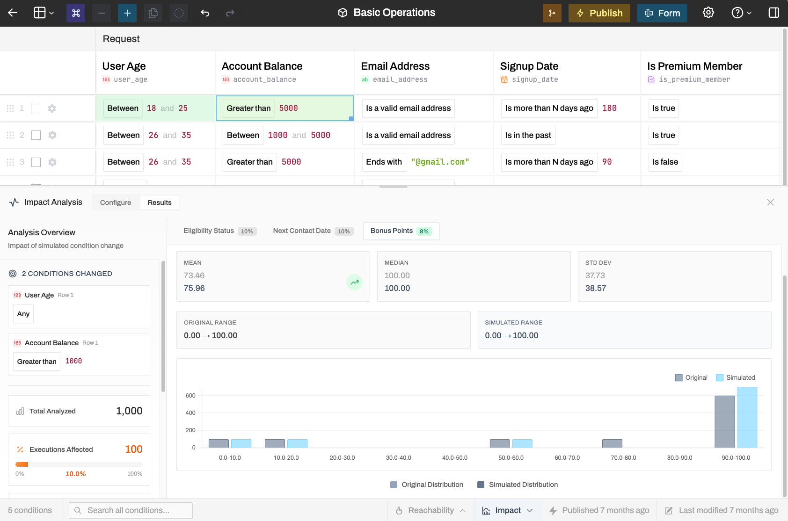Open the settings gear in top bar
This screenshot has height=521, width=788.
pyautogui.click(x=708, y=13)
